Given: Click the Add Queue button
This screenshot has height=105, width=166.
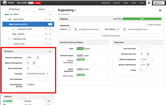Looking at the screenshot, I should coord(14,9).
